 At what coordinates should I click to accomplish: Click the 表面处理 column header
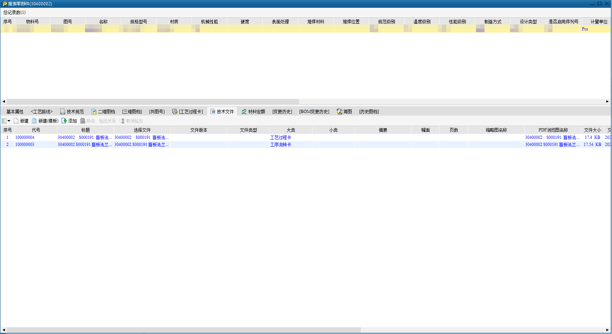click(x=280, y=22)
